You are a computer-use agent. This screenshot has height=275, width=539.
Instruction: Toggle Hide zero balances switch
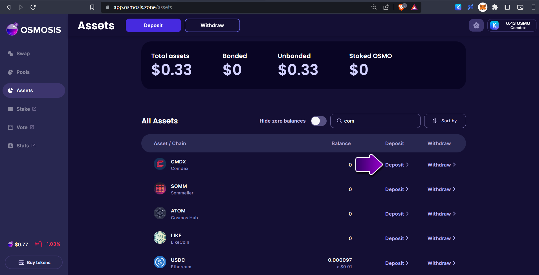[x=319, y=121]
